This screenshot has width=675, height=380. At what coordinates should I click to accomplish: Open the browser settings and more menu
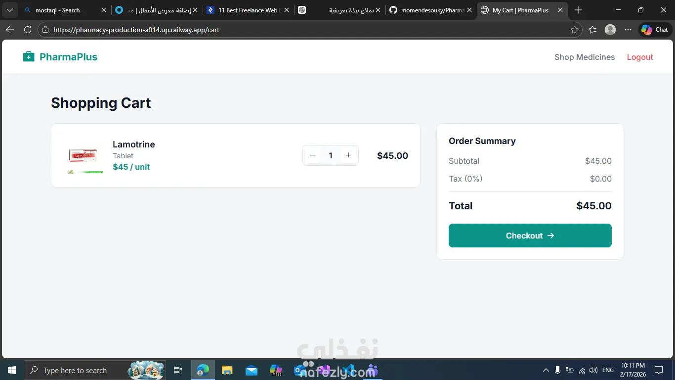coord(628,30)
